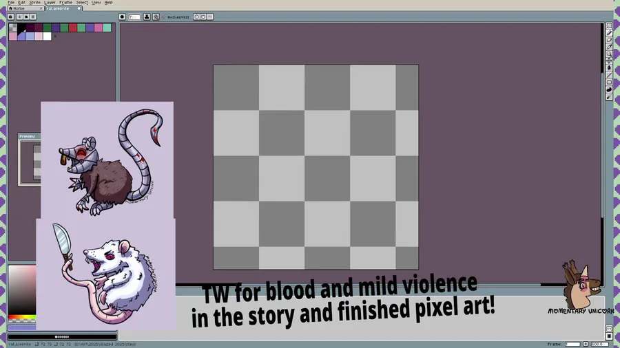Select the Zoom magnifier tool
Screen dimensions: 620x348
pyautogui.click(x=609, y=54)
